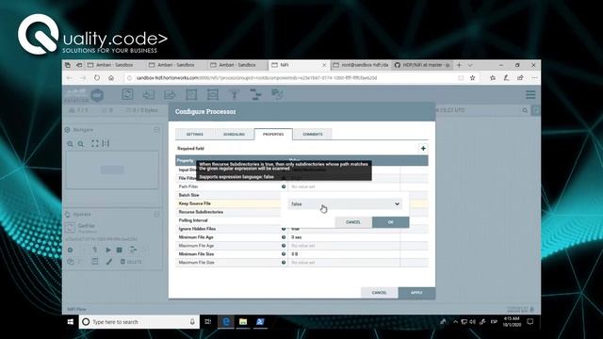Click the help icon beside Minimum File Age

(284, 237)
